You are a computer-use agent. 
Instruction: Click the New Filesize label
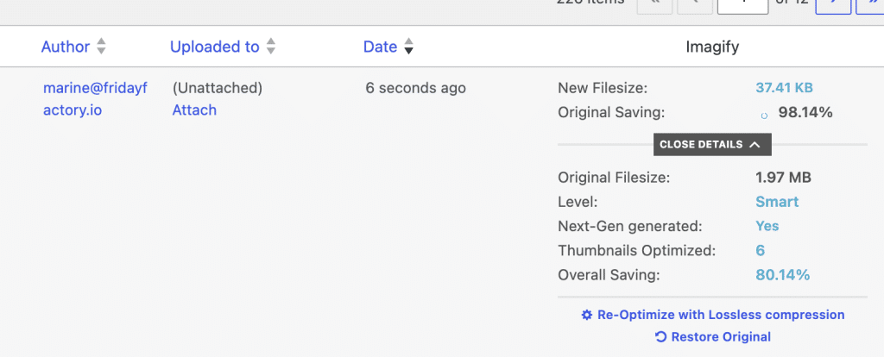(x=603, y=88)
